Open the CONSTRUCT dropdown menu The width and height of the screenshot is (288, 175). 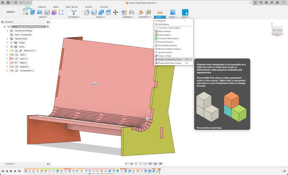pyautogui.click(x=145, y=17)
